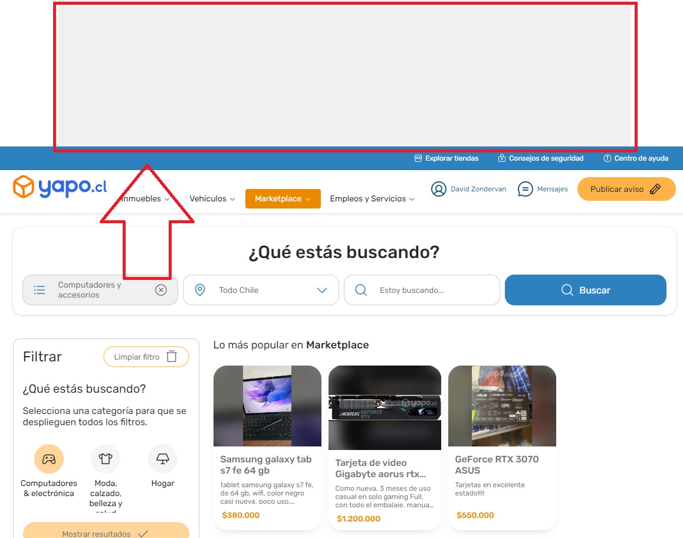Click the Mostrar resultados button
Viewport: 683px width, 538px height.
point(106,533)
